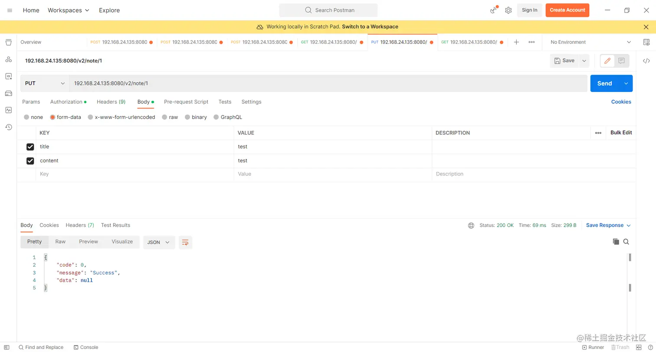
Task: Open the help icon in status bar
Action: pos(649,347)
